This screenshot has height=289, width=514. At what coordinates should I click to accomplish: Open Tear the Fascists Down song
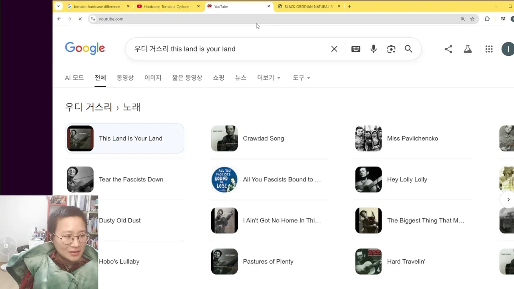124,179
